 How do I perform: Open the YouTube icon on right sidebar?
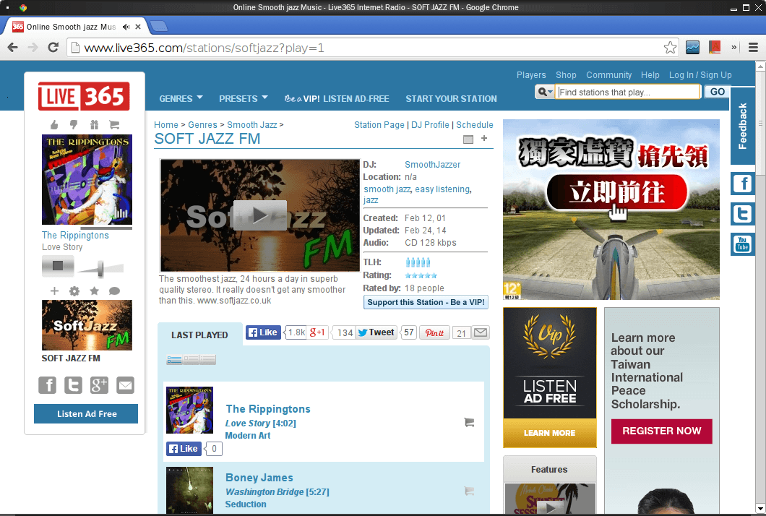pos(742,244)
